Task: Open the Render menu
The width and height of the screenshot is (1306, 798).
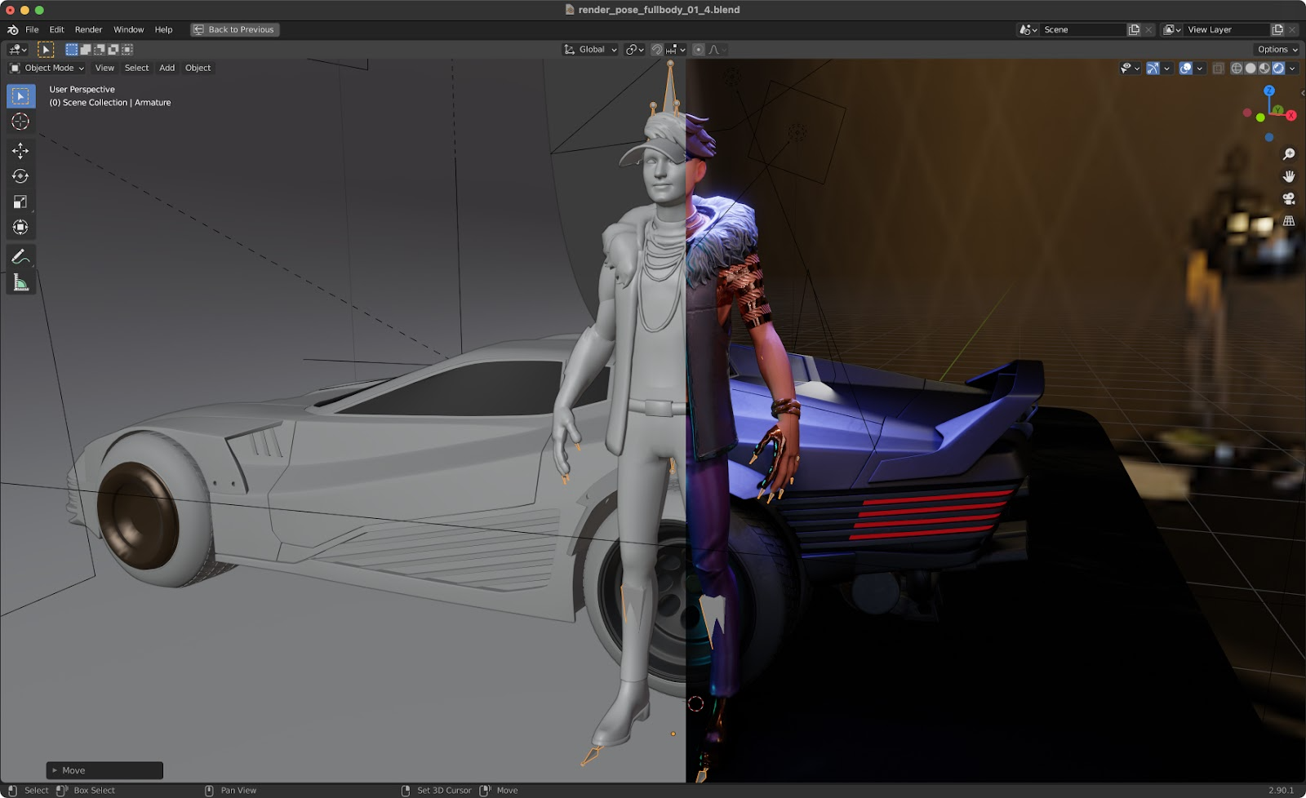Action: (x=88, y=29)
